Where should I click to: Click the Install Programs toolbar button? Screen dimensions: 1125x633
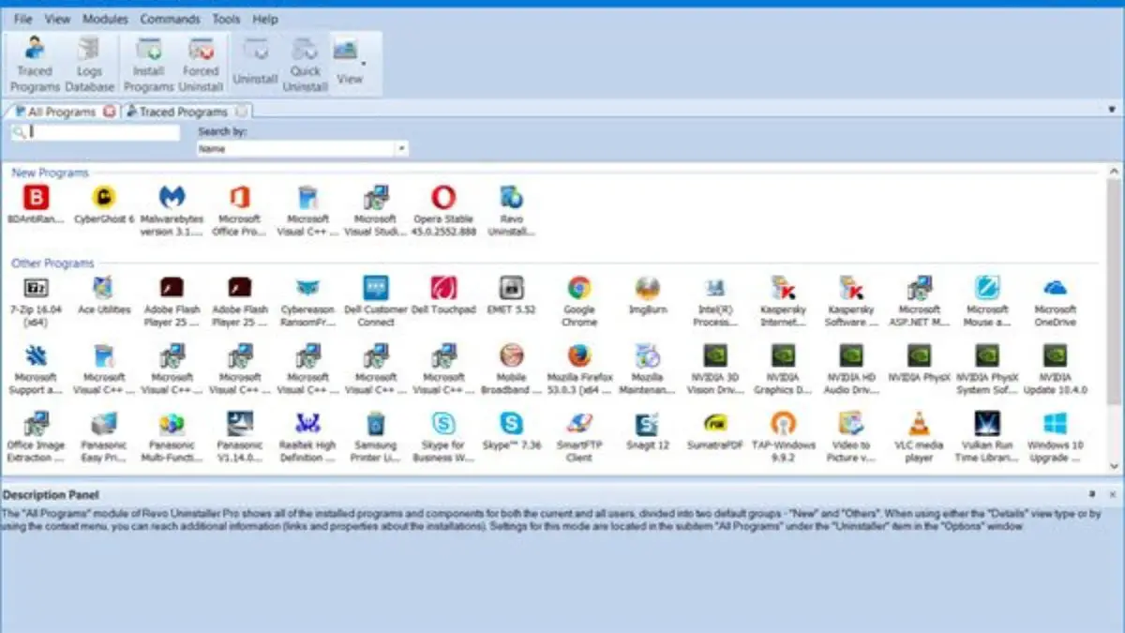(149, 63)
